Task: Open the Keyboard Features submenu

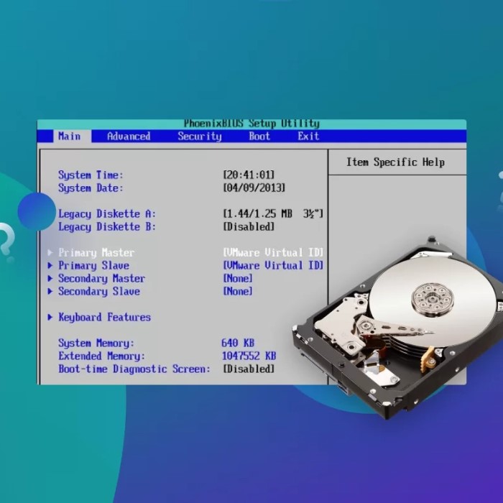Action: [104, 318]
